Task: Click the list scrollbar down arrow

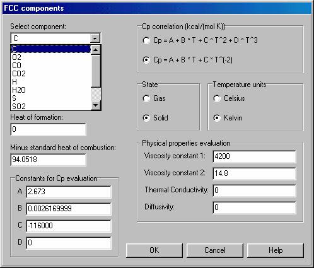Action: (x=96, y=105)
